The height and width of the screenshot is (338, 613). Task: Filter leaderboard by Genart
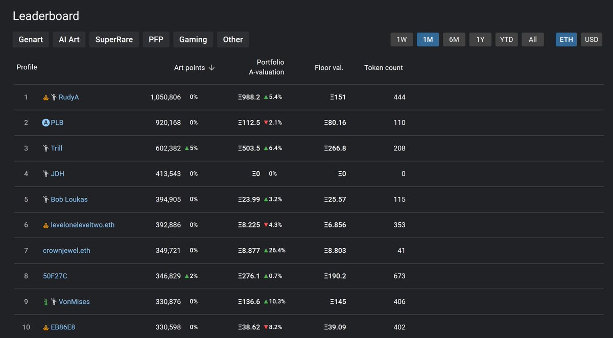(x=31, y=39)
